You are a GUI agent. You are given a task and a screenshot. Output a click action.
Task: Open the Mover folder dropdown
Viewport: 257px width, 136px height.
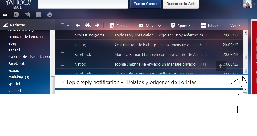click(x=150, y=26)
